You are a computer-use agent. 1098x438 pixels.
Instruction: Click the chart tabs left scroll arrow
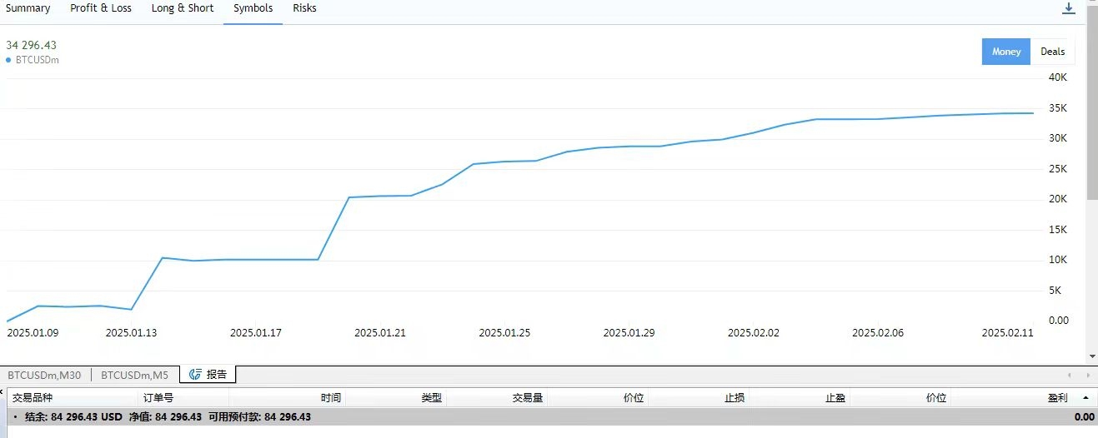1070,375
